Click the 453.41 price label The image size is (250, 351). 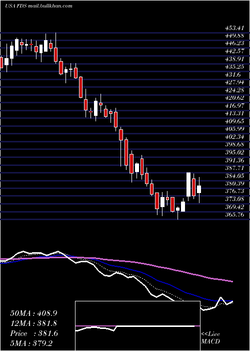coord(234,28)
